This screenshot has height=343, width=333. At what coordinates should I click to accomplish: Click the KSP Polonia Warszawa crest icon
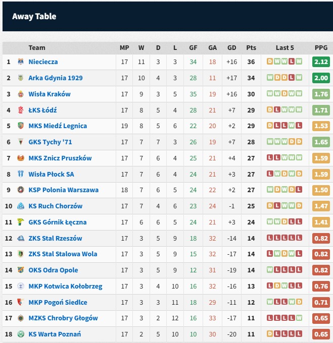21,190
